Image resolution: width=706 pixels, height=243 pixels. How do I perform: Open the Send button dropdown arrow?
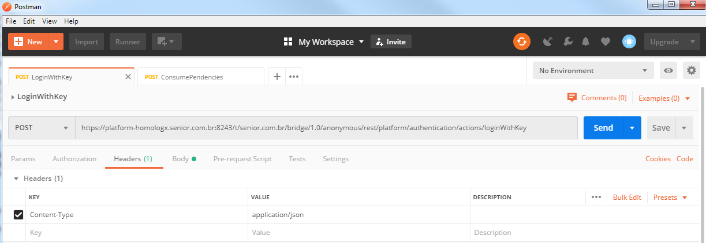[x=633, y=128]
